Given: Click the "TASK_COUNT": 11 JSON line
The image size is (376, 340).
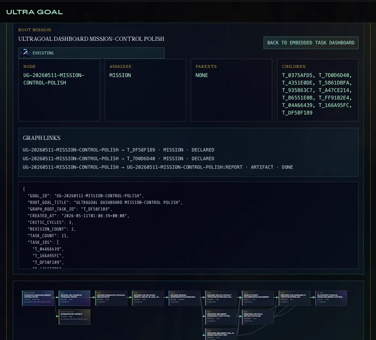Looking at the screenshot, I should pos(48,236).
